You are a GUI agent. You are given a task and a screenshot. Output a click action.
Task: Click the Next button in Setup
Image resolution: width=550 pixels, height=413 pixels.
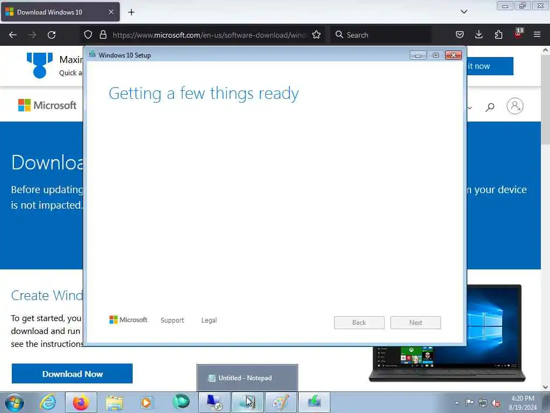point(416,323)
